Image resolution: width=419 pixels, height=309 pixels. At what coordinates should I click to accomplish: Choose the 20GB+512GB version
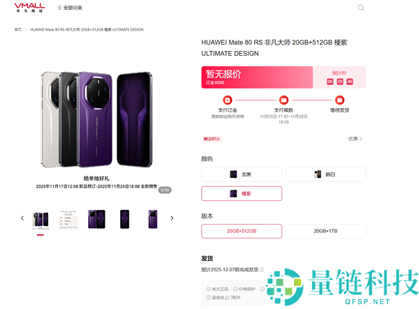click(x=242, y=231)
